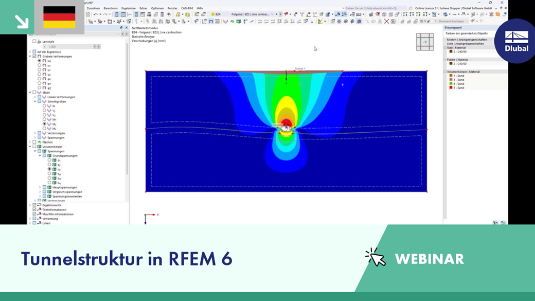The image size is (535, 301).
Task: Check the Stäbe results checkbox
Action: (x=34, y=93)
